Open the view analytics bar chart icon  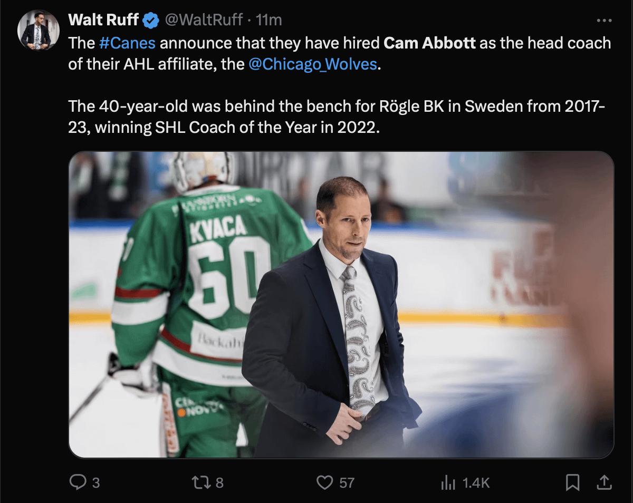click(448, 482)
